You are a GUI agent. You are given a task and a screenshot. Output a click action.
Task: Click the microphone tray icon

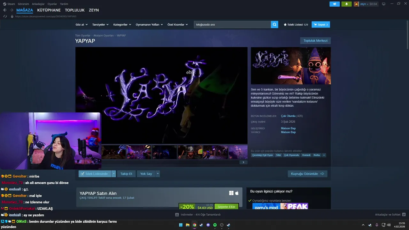pyautogui.click(x=377, y=225)
